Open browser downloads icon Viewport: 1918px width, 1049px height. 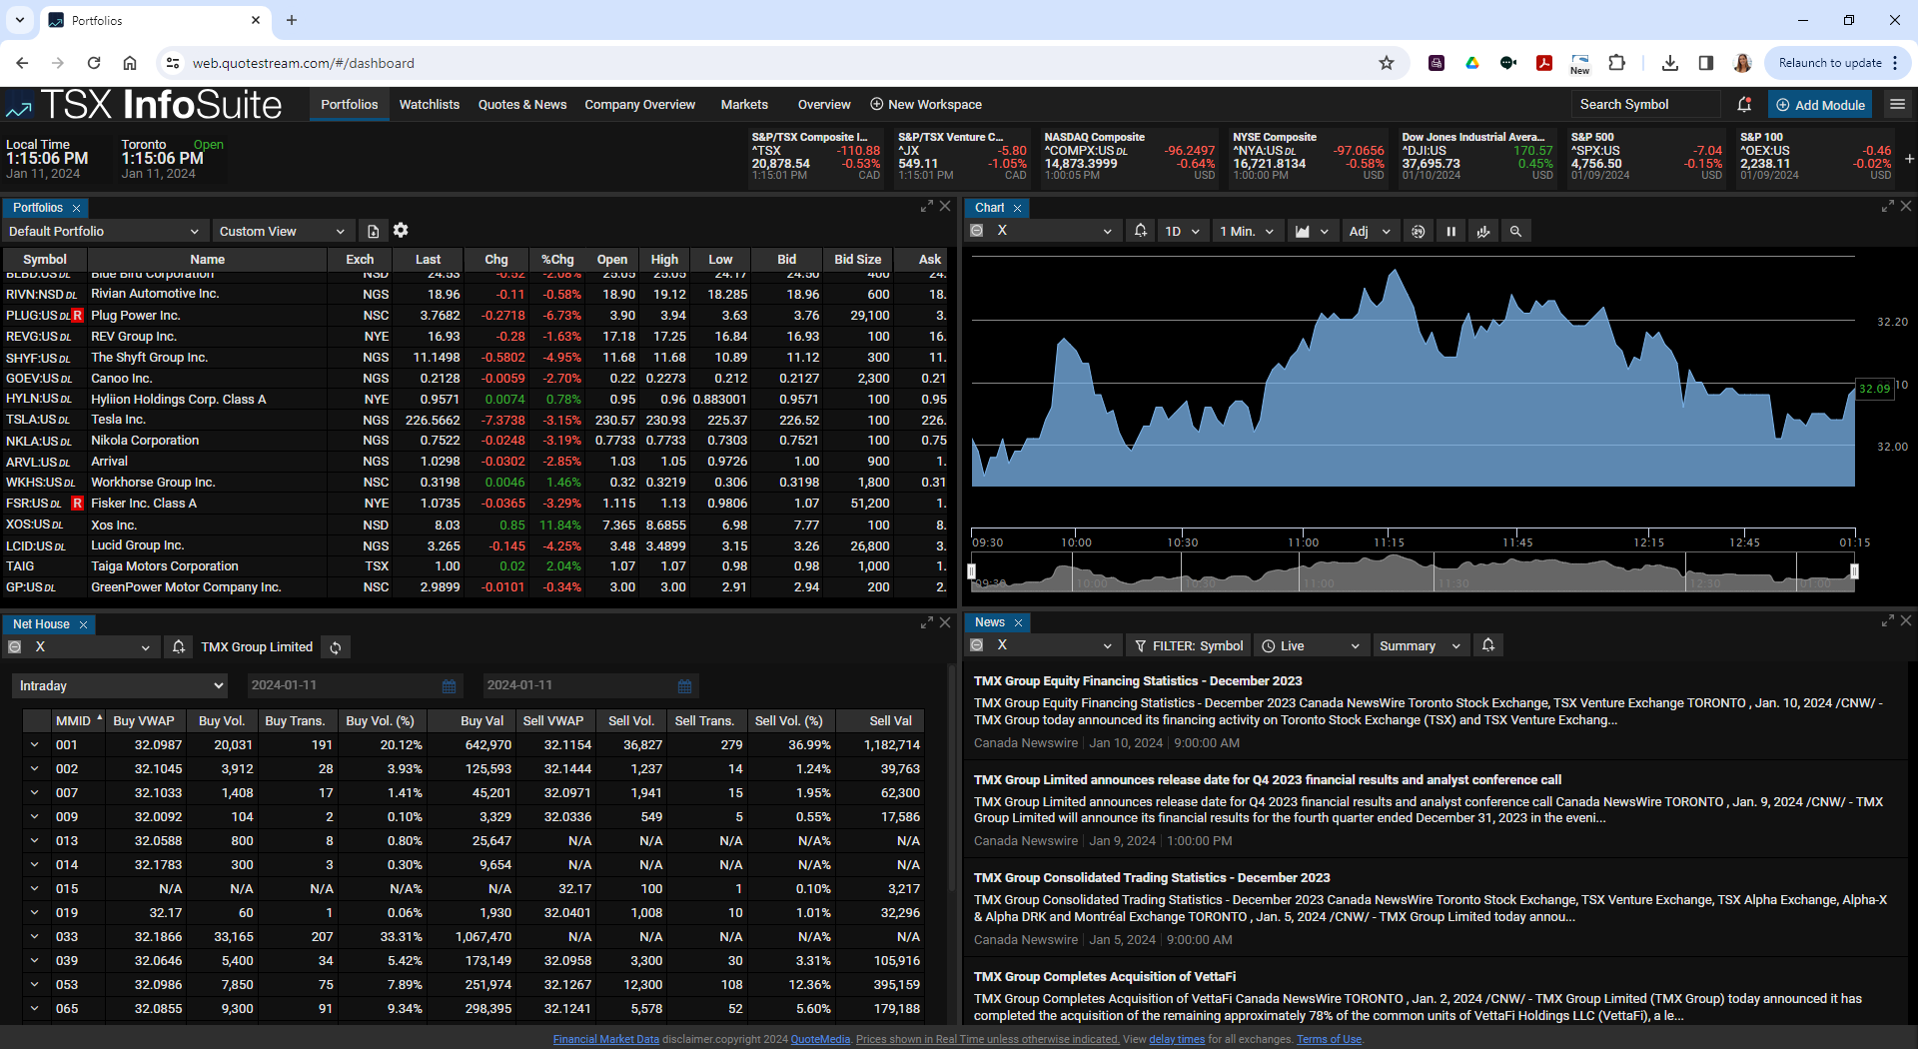[x=1669, y=63]
